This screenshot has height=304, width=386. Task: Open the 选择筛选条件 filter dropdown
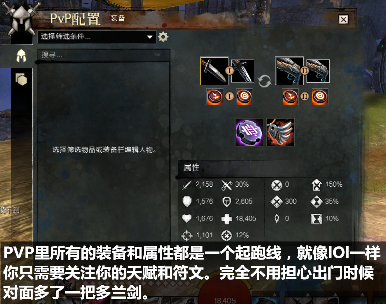[x=97, y=37]
